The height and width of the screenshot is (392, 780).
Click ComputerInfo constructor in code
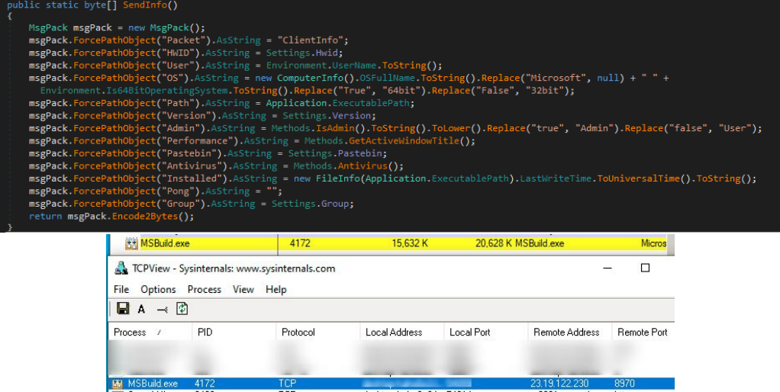(x=311, y=78)
